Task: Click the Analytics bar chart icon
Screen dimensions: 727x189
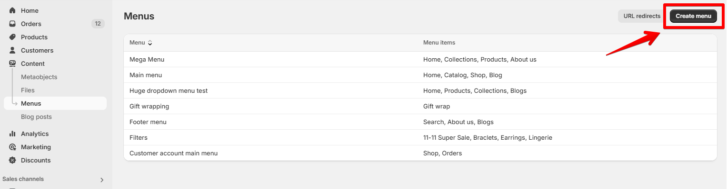Action: pyautogui.click(x=12, y=134)
